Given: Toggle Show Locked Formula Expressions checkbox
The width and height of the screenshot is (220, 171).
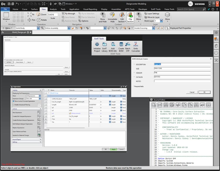Looking at the screenshot, I should [13, 101].
